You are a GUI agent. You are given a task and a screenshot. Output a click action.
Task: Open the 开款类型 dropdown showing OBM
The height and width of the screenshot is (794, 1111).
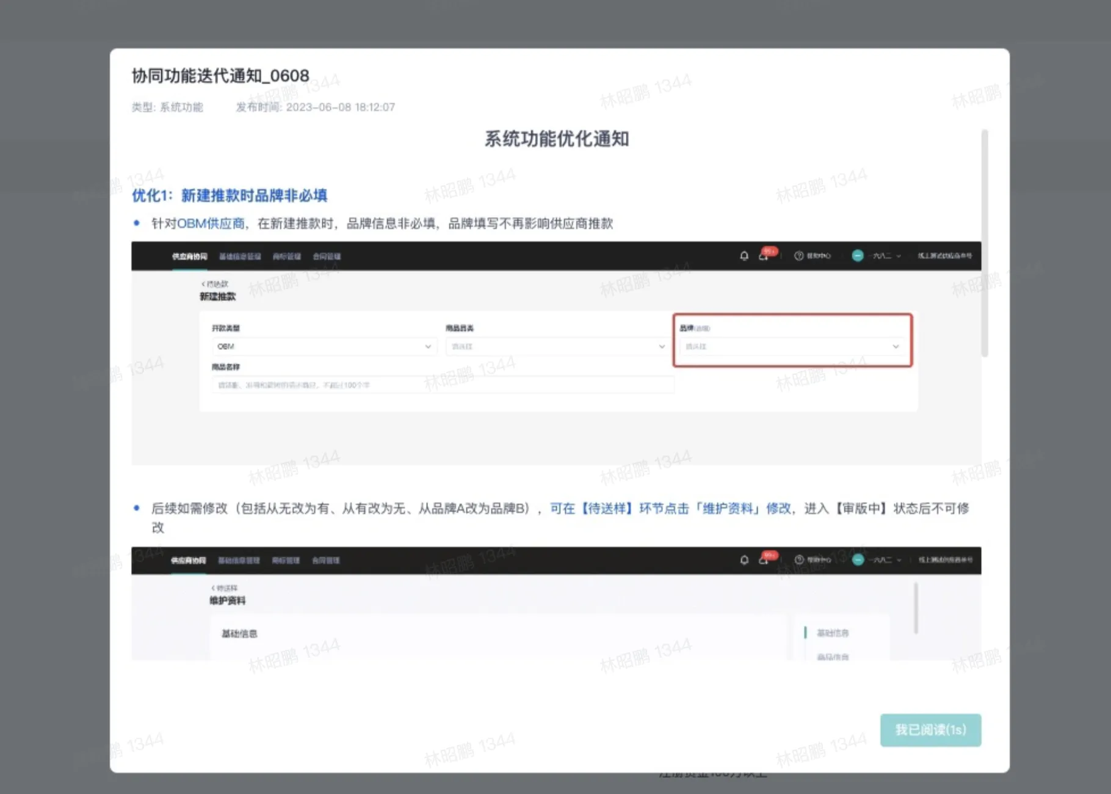(324, 346)
